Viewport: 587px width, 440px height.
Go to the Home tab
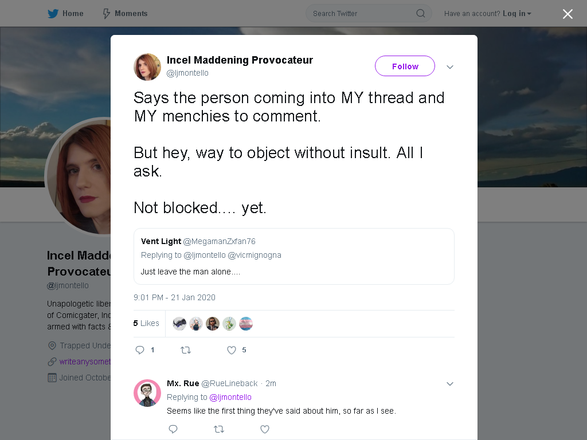(65, 14)
